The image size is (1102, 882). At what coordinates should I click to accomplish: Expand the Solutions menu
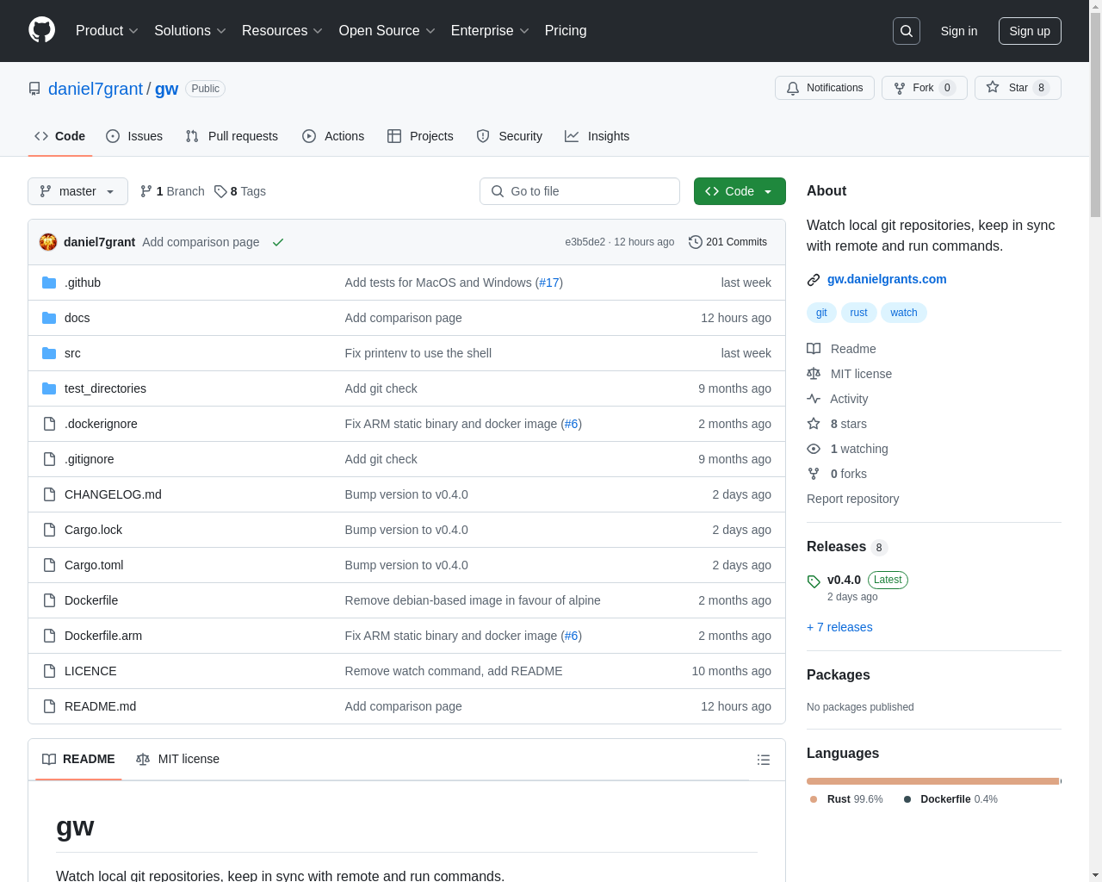click(x=190, y=31)
